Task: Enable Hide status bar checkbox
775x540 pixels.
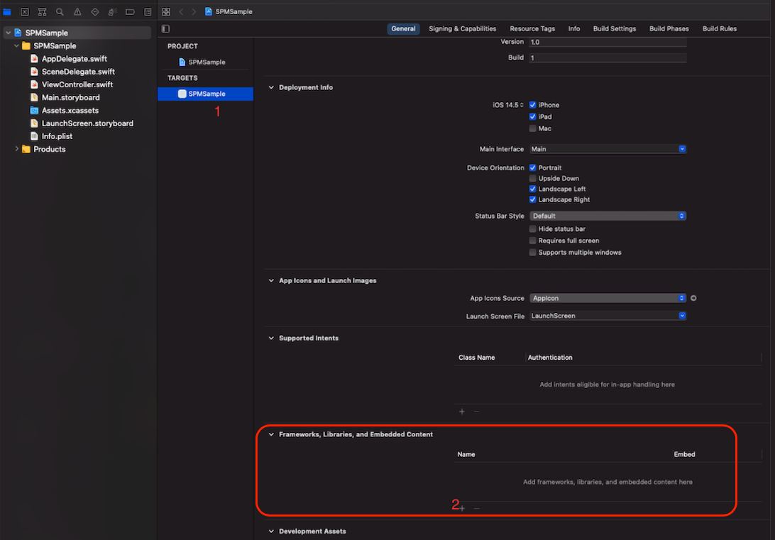Action: 532,228
